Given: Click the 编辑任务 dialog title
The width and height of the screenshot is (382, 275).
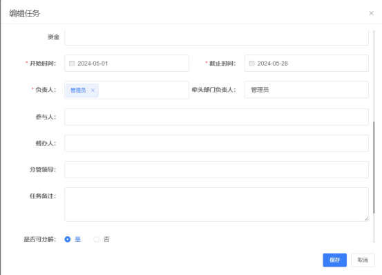Looking at the screenshot, I should pyautogui.click(x=24, y=13).
